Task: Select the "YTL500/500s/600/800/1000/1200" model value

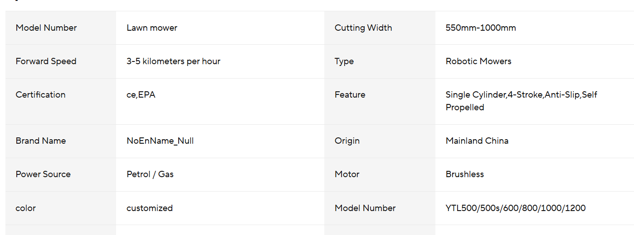Action: pos(516,208)
